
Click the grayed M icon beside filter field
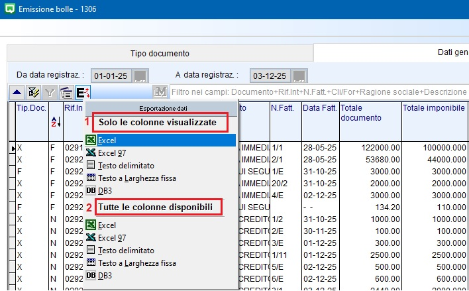coord(160,92)
